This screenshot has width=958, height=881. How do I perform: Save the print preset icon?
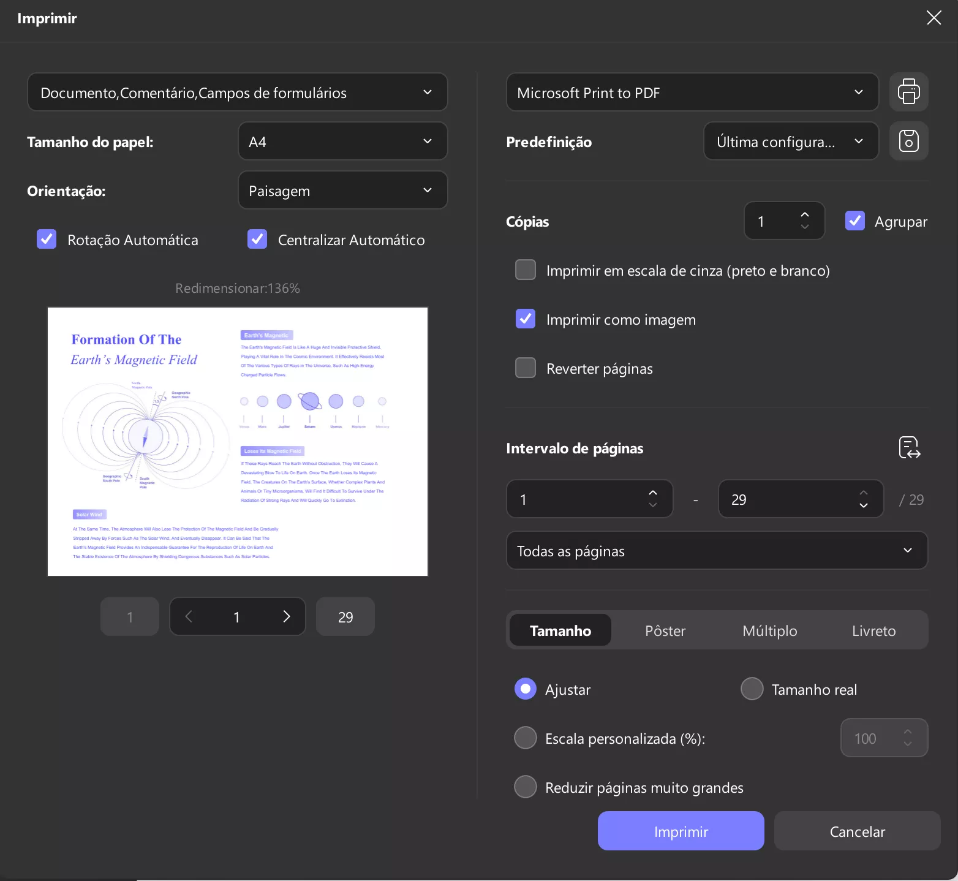pos(908,141)
